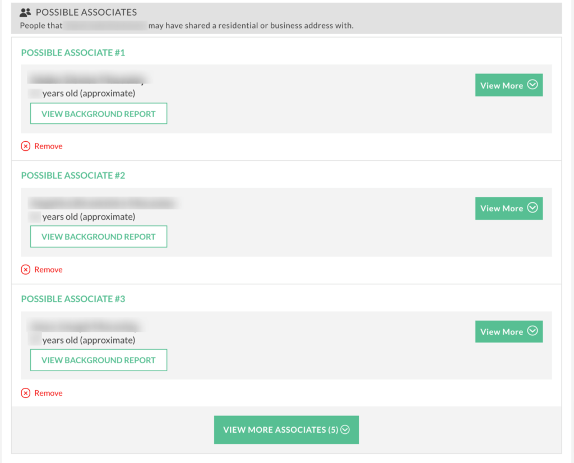Select the Remove link for associate #2
The width and height of the screenshot is (574, 463).
pos(48,270)
